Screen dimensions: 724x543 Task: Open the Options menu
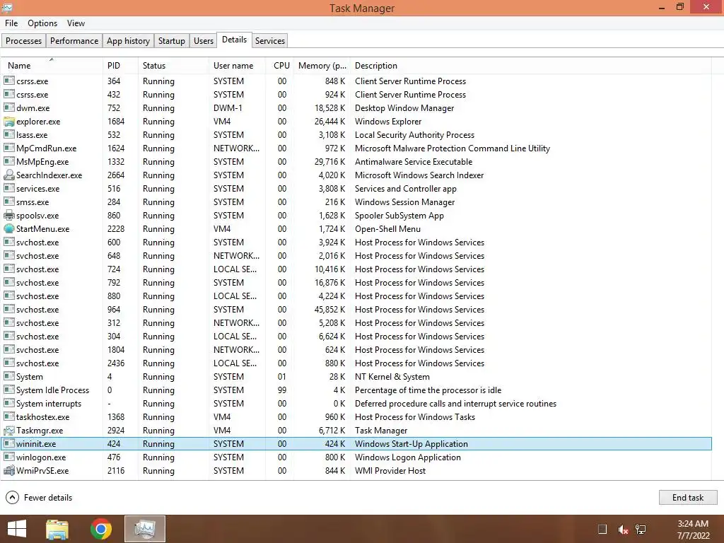point(42,23)
